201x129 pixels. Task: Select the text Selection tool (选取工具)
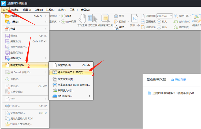pos(92,20)
